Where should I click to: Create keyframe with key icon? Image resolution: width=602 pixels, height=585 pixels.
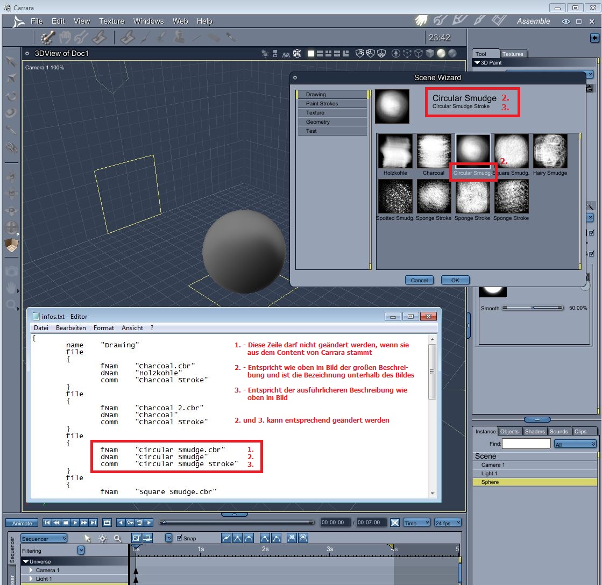tap(131, 523)
